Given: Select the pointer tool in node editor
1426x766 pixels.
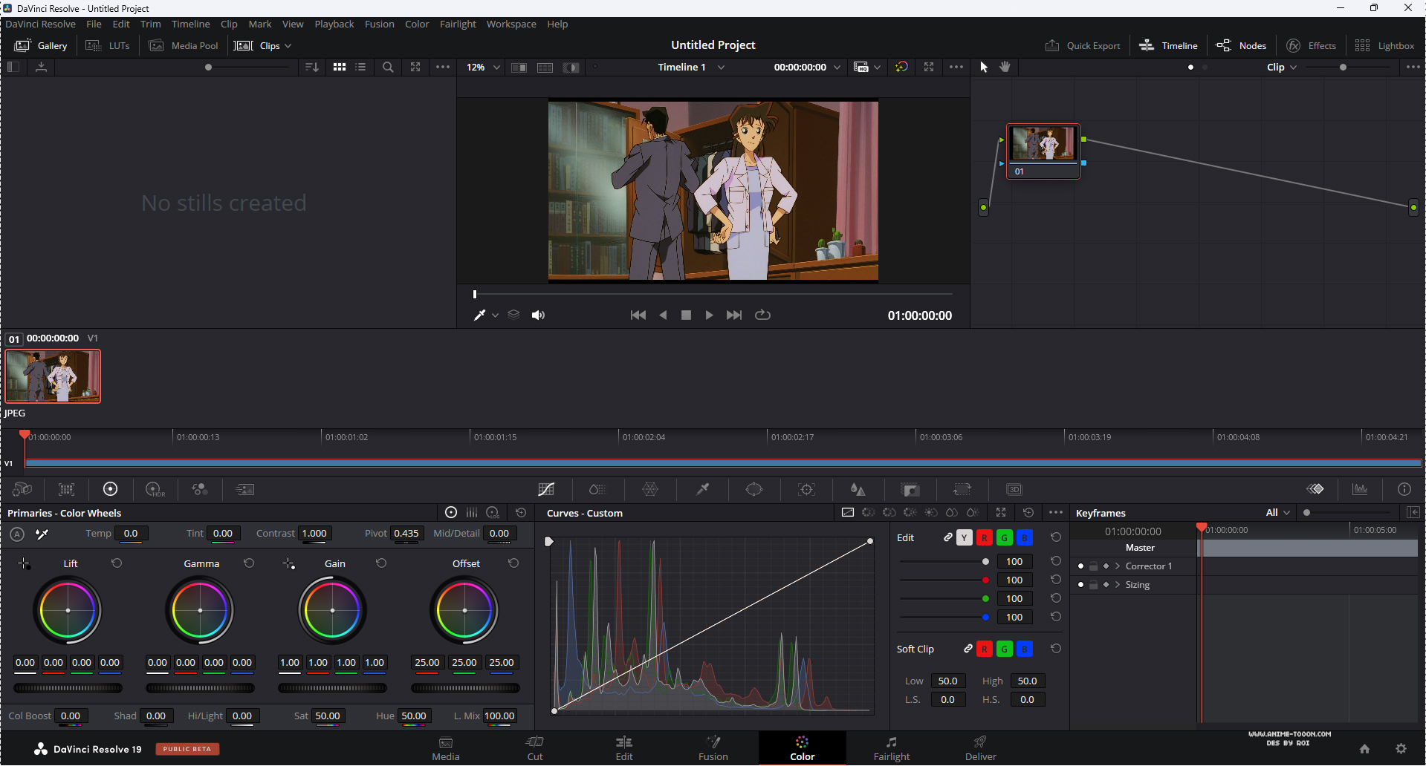Looking at the screenshot, I should (x=984, y=67).
